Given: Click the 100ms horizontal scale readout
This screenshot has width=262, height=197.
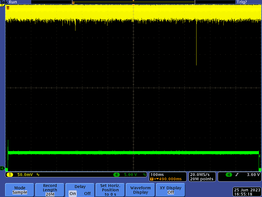Looking at the screenshot, I should (x=157, y=175).
